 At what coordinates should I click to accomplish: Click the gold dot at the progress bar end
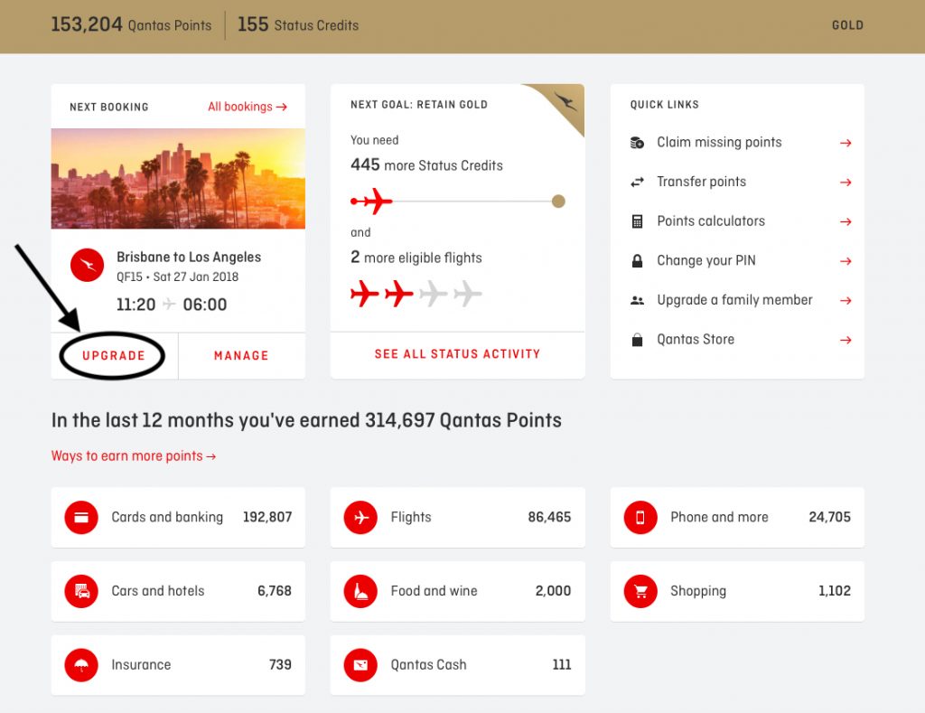[558, 202]
